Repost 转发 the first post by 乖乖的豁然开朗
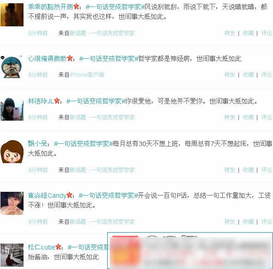Screen dimensions: 273x269 coord(230,33)
